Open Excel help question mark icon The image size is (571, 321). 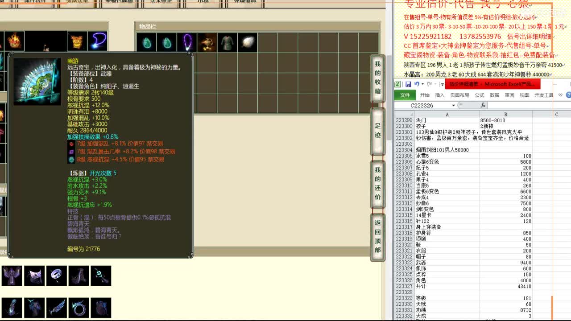(568, 95)
